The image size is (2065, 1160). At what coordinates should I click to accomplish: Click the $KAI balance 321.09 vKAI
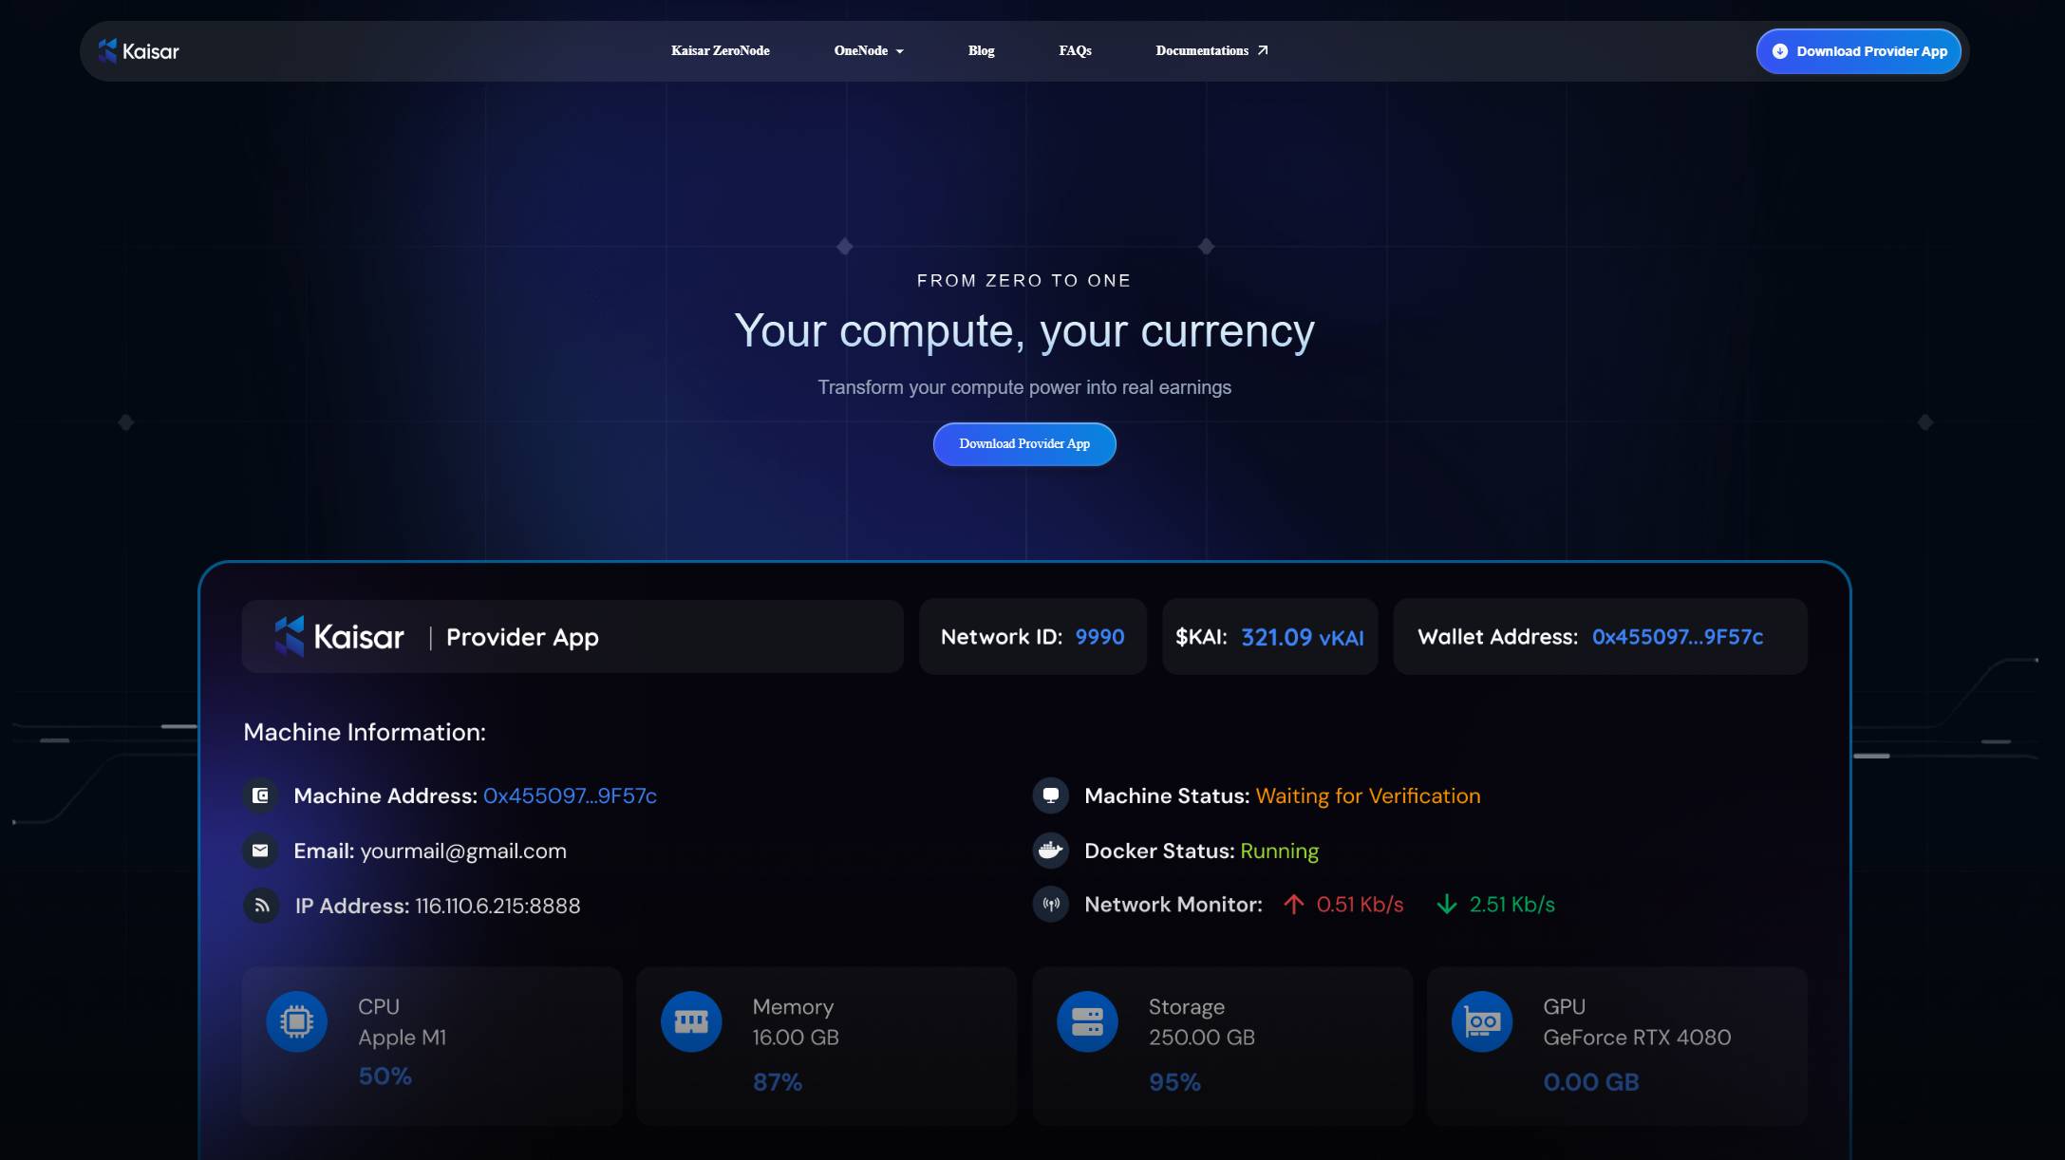pyautogui.click(x=1303, y=637)
